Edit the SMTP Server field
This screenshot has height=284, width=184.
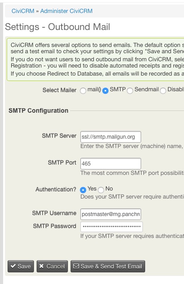(x=111, y=137)
